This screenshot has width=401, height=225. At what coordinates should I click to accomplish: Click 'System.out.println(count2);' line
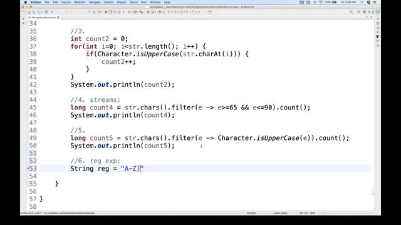pyautogui.click(x=123, y=85)
